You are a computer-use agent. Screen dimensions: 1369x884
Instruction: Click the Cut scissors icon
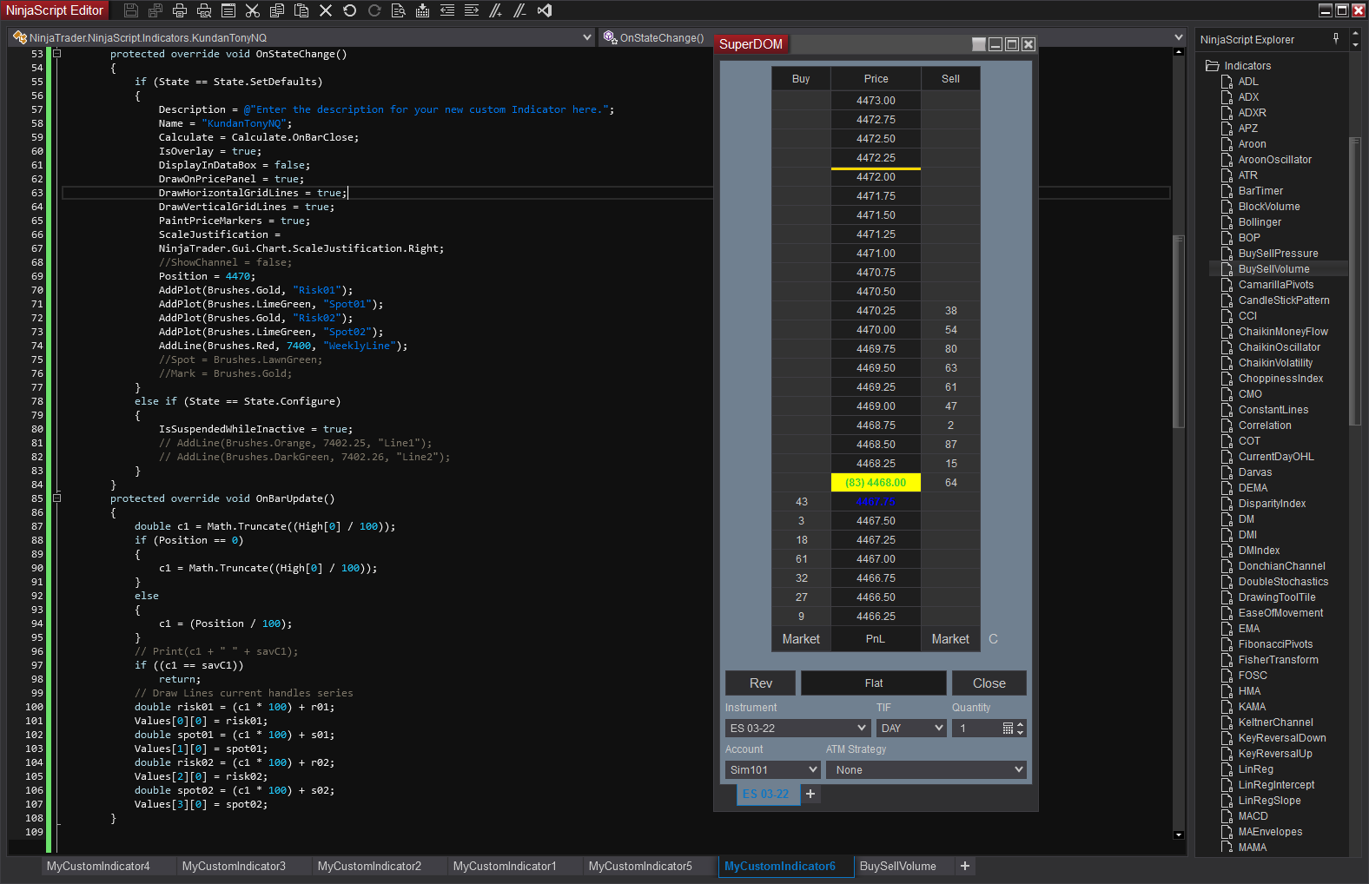[x=253, y=10]
